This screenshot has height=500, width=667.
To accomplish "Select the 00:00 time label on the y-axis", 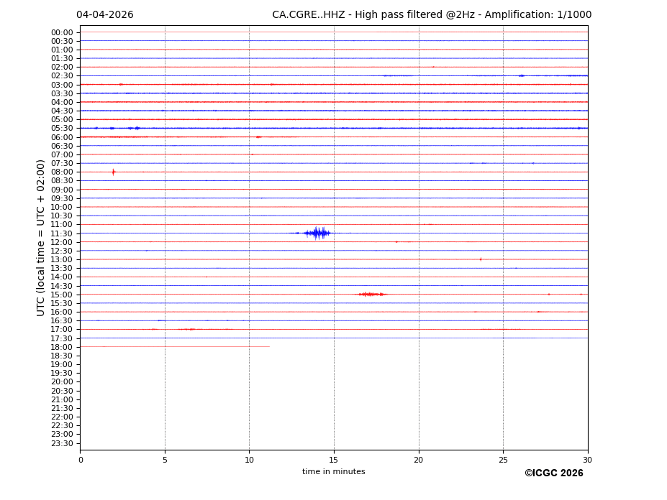I will (62, 32).
